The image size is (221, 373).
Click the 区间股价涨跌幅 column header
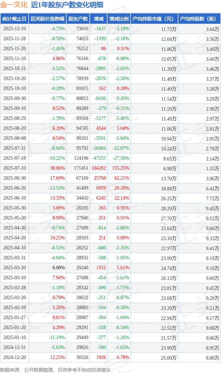tap(47, 19)
